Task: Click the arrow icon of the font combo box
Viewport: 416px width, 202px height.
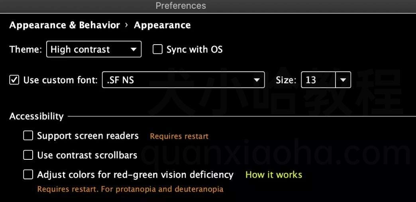Action: (x=257, y=80)
